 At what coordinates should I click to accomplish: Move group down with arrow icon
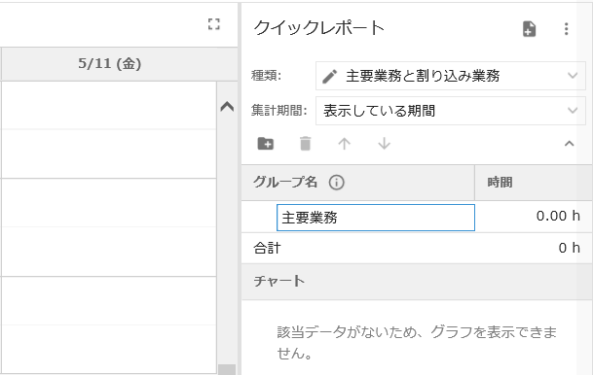(x=384, y=144)
